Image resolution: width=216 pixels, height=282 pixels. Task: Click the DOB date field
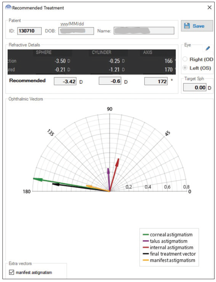(x=76, y=31)
